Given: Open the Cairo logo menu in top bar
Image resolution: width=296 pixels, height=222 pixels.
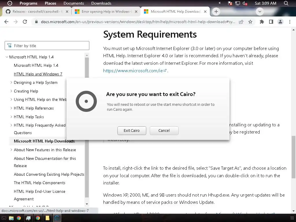Looking at the screenshot, I should click(x=10, y=3).
